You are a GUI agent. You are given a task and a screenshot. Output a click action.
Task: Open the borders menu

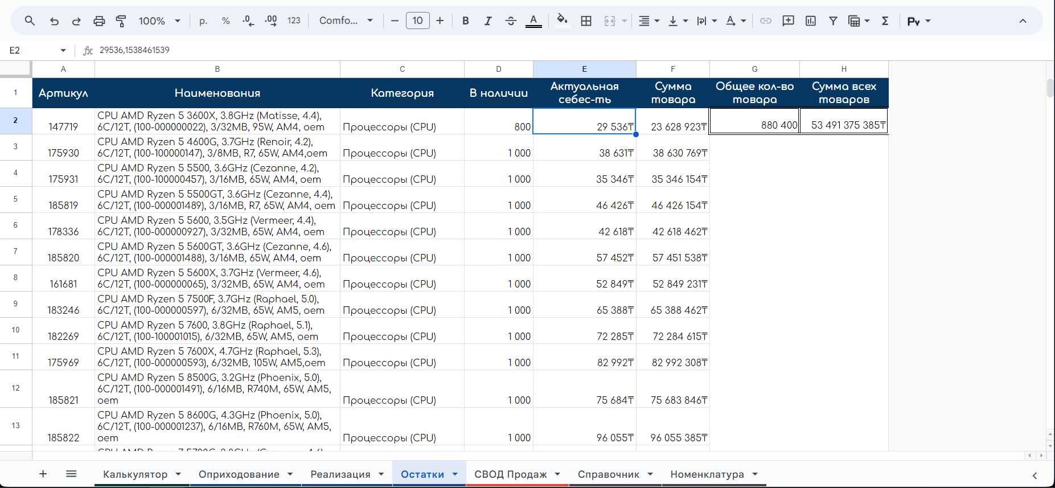pyautogui.click(x=586, y=20)
